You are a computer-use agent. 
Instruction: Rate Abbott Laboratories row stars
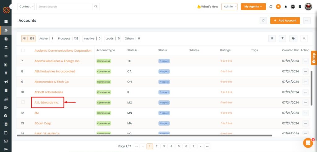point(226,92)
